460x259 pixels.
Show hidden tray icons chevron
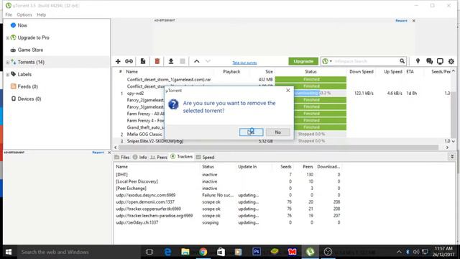399,252
